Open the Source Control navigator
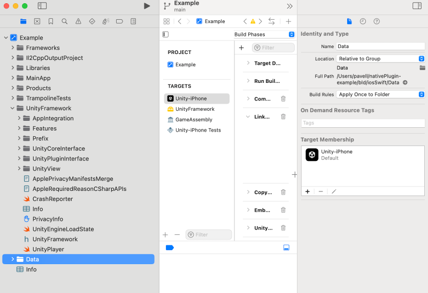The width and height of the screenshot is (428, 293). pyautogui.click(x=37, y=21)
